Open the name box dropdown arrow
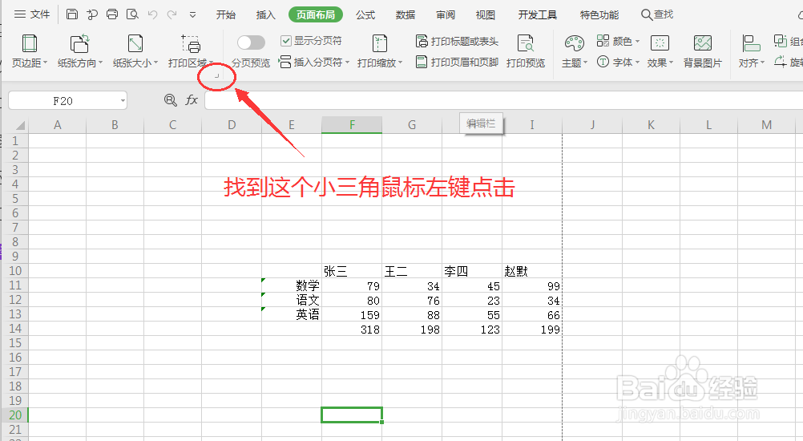 [123, 101]
